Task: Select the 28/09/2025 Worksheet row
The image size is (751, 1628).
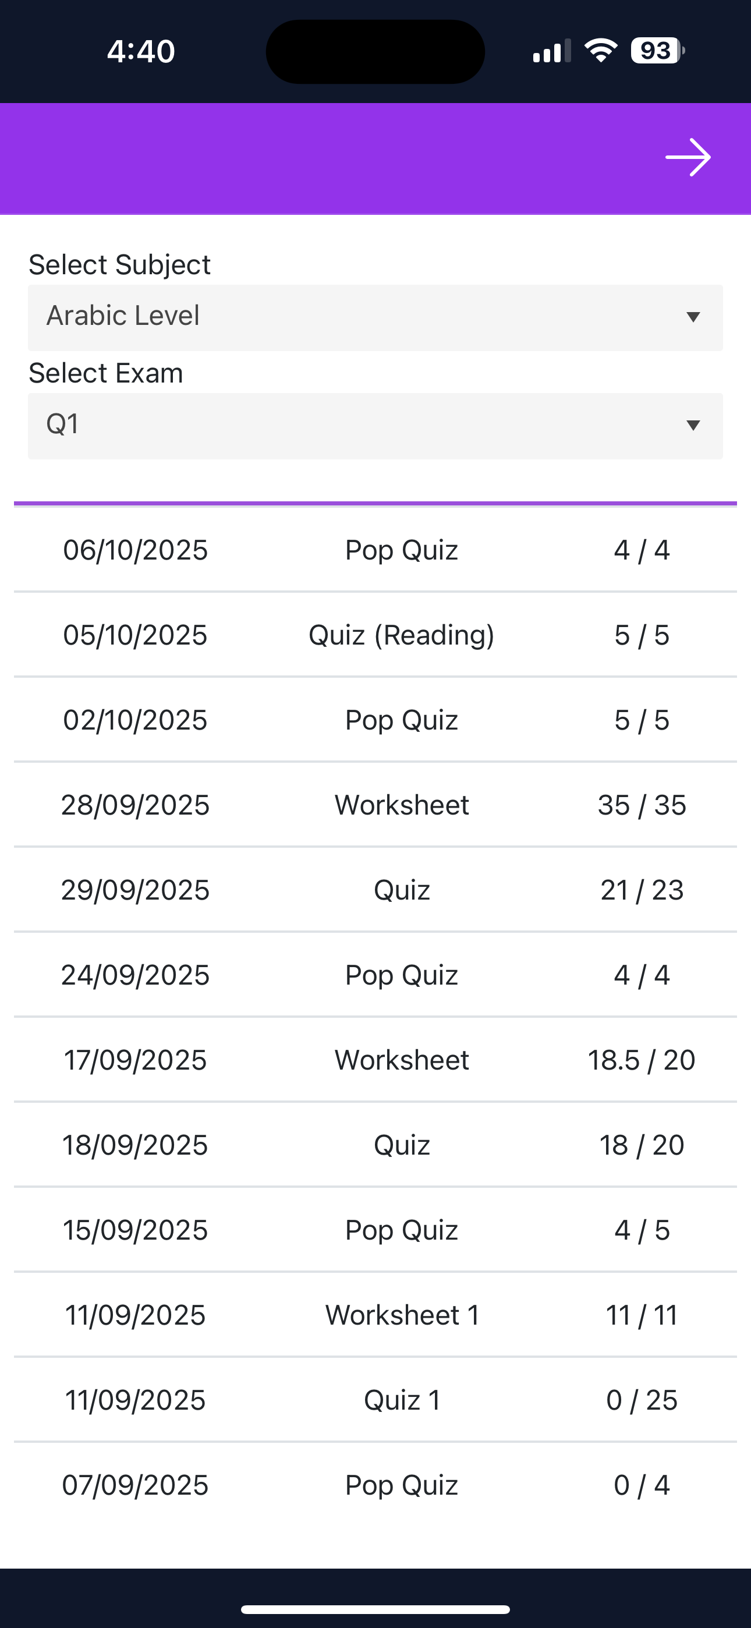Action: 375,805
